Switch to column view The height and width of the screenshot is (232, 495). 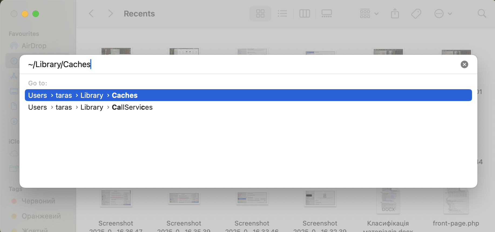[x=305, y=13]
